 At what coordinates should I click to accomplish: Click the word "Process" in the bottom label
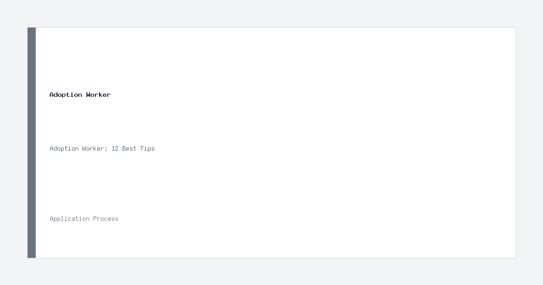point(106,218)
